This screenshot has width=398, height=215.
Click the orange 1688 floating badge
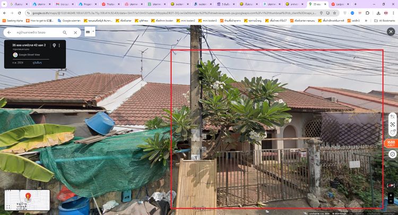(x=391, y=144)
